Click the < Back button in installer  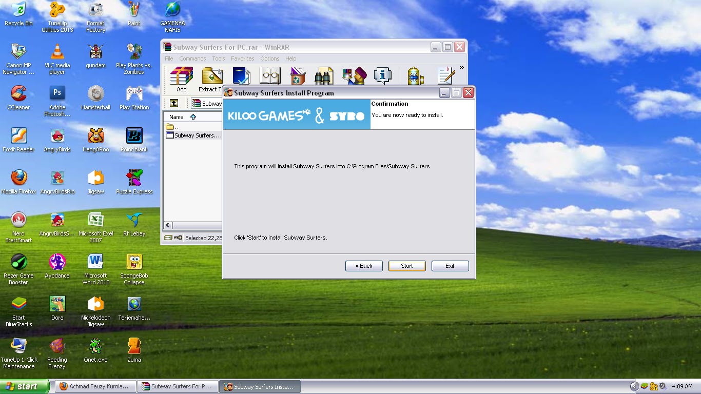click(x=364, y=266)
